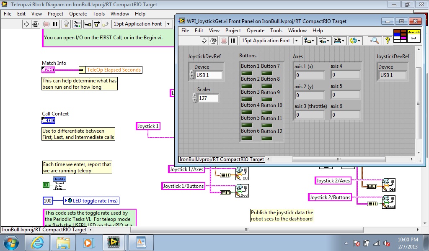The image size is (429, 251).
Task: Click Joystick 1/Axes string constant
Action: pyautogui.click(x=186, y=169)
